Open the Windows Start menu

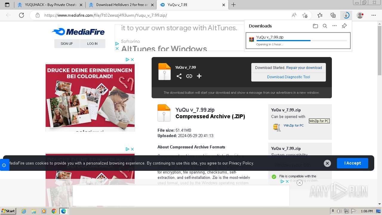click(x=8, y=211)
